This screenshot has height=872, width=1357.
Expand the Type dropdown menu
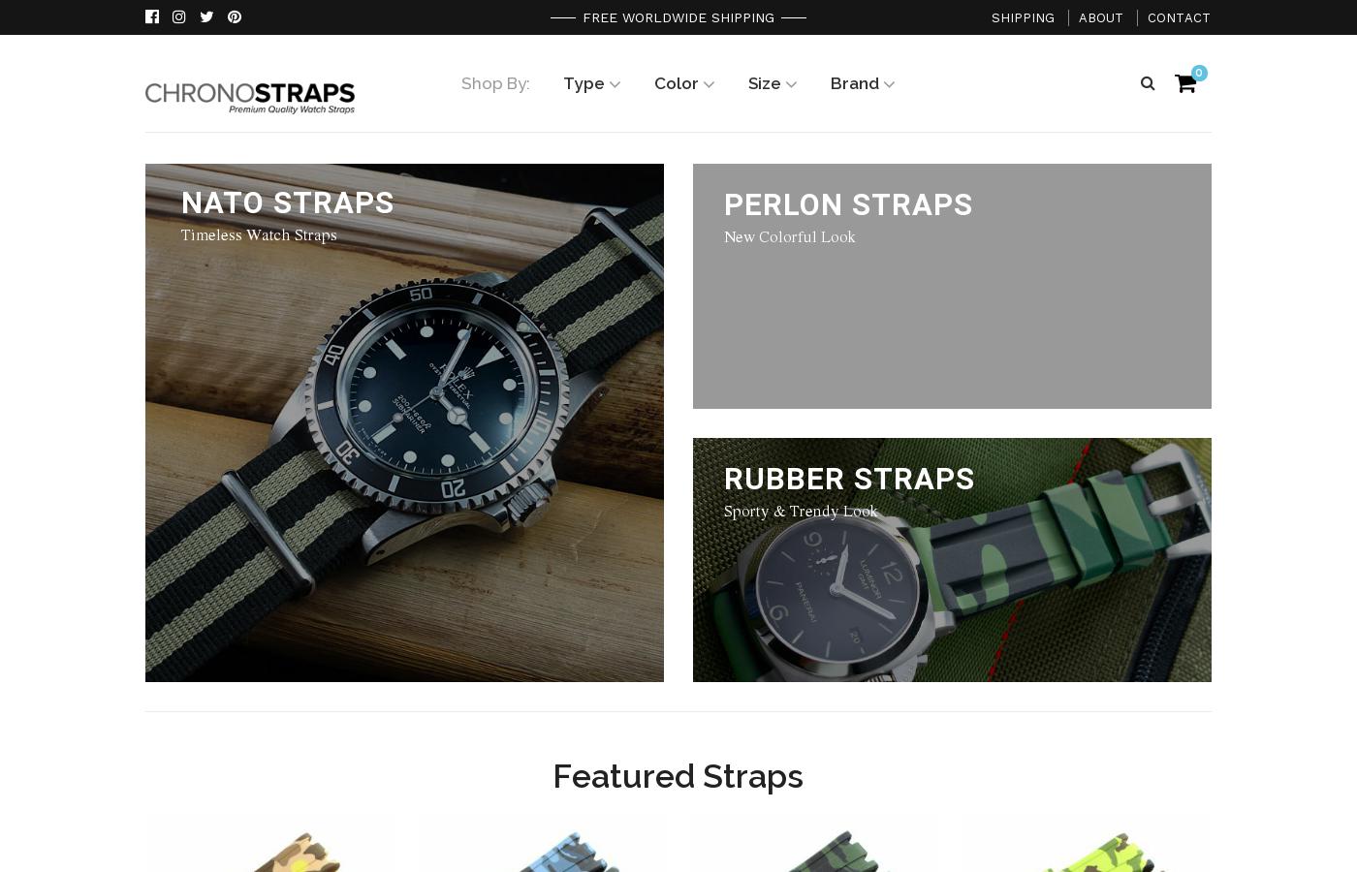click(x=591, y=83)
